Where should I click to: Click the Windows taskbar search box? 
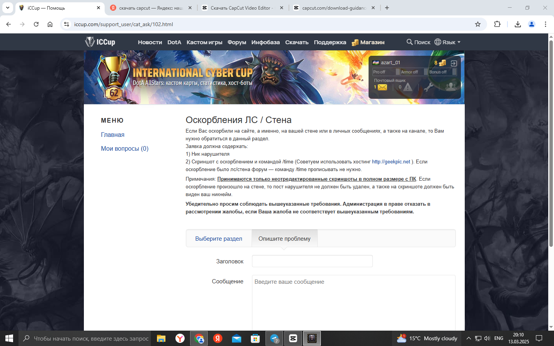85,338
